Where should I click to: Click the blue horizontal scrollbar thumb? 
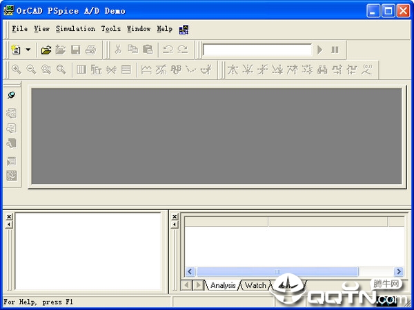point(277,271)
